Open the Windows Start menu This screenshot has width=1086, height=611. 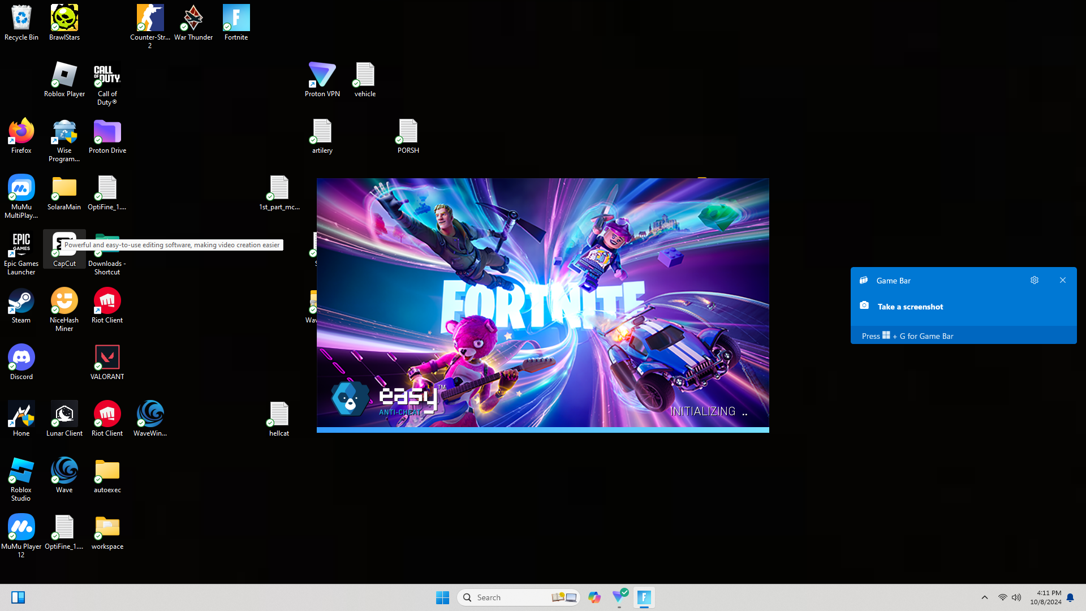tap(442, 597)
